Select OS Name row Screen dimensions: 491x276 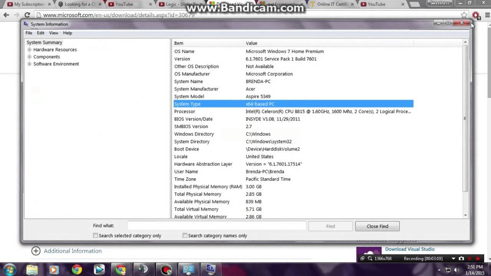point(293,51)
